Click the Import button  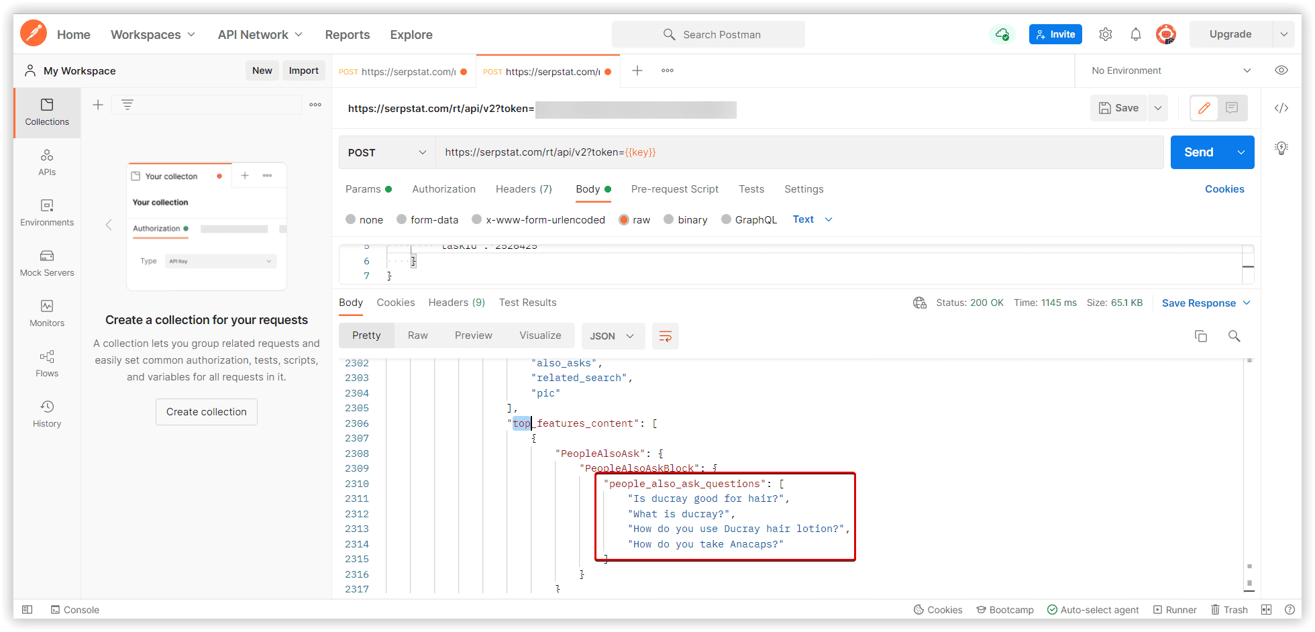tap(303, 70)
